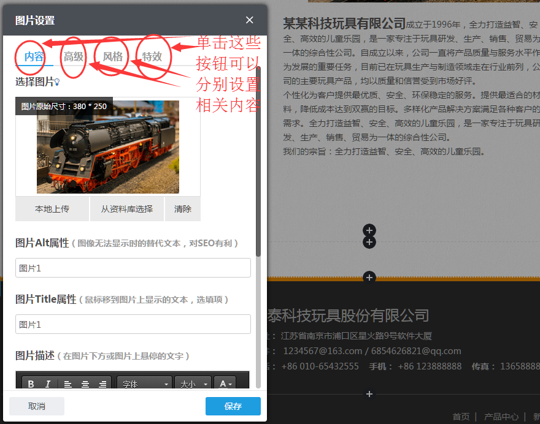The height and width of the screenshot is (424, 540).
Task: Toggle italic formatting in the description editor
Action: tap(48, 384)
